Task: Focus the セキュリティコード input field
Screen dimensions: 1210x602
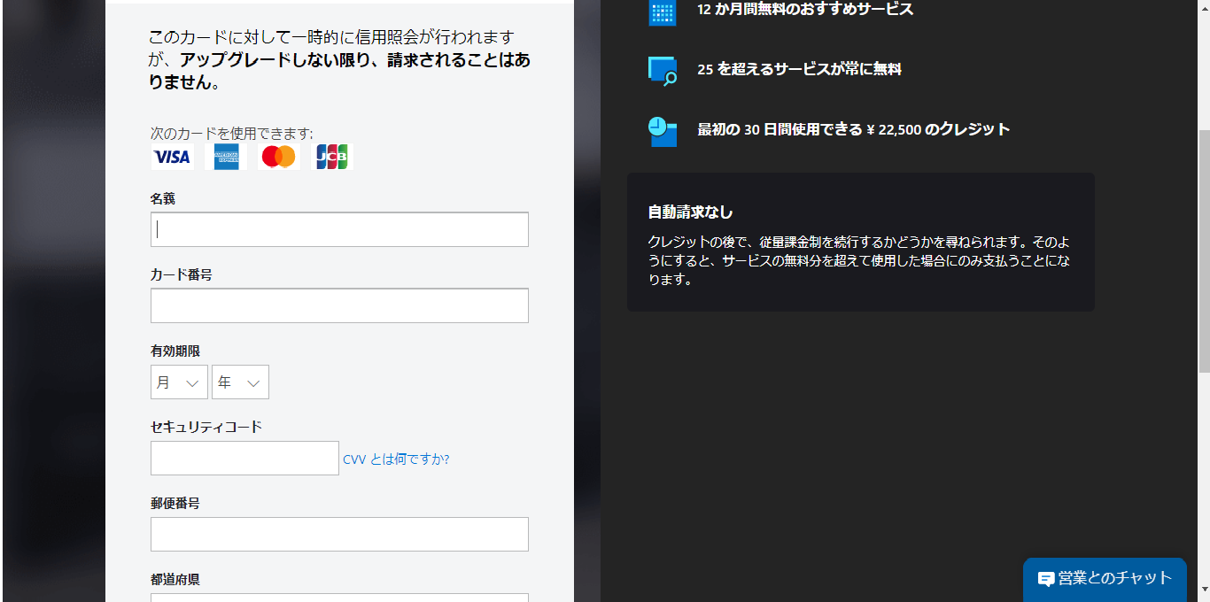Action: point(244,458)
